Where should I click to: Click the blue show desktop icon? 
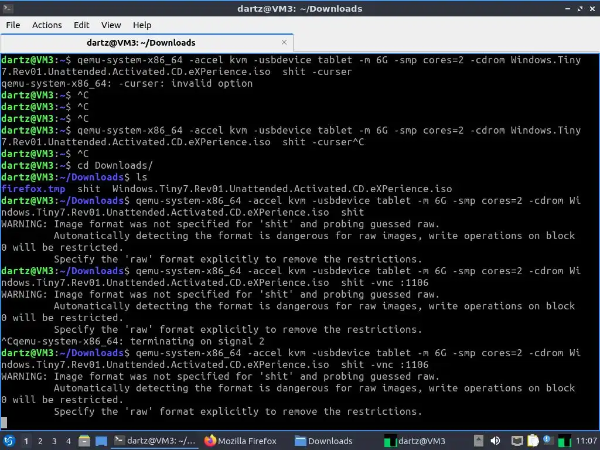coord(101,441)
